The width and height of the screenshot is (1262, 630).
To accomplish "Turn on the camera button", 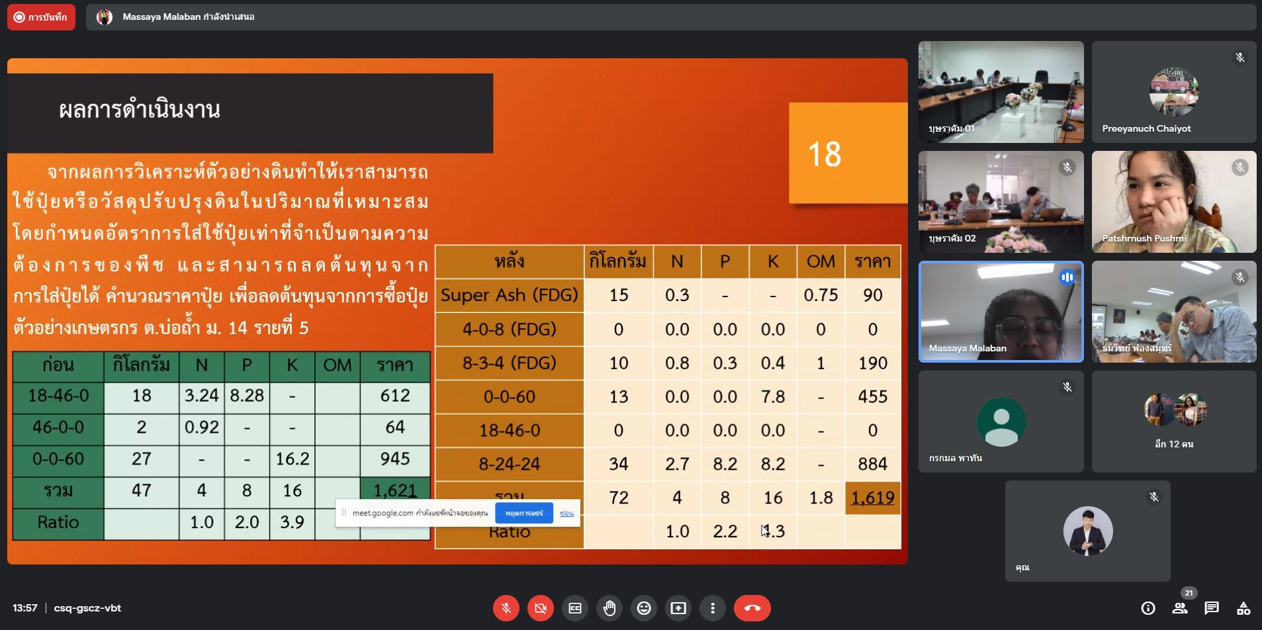I will 541,608.
